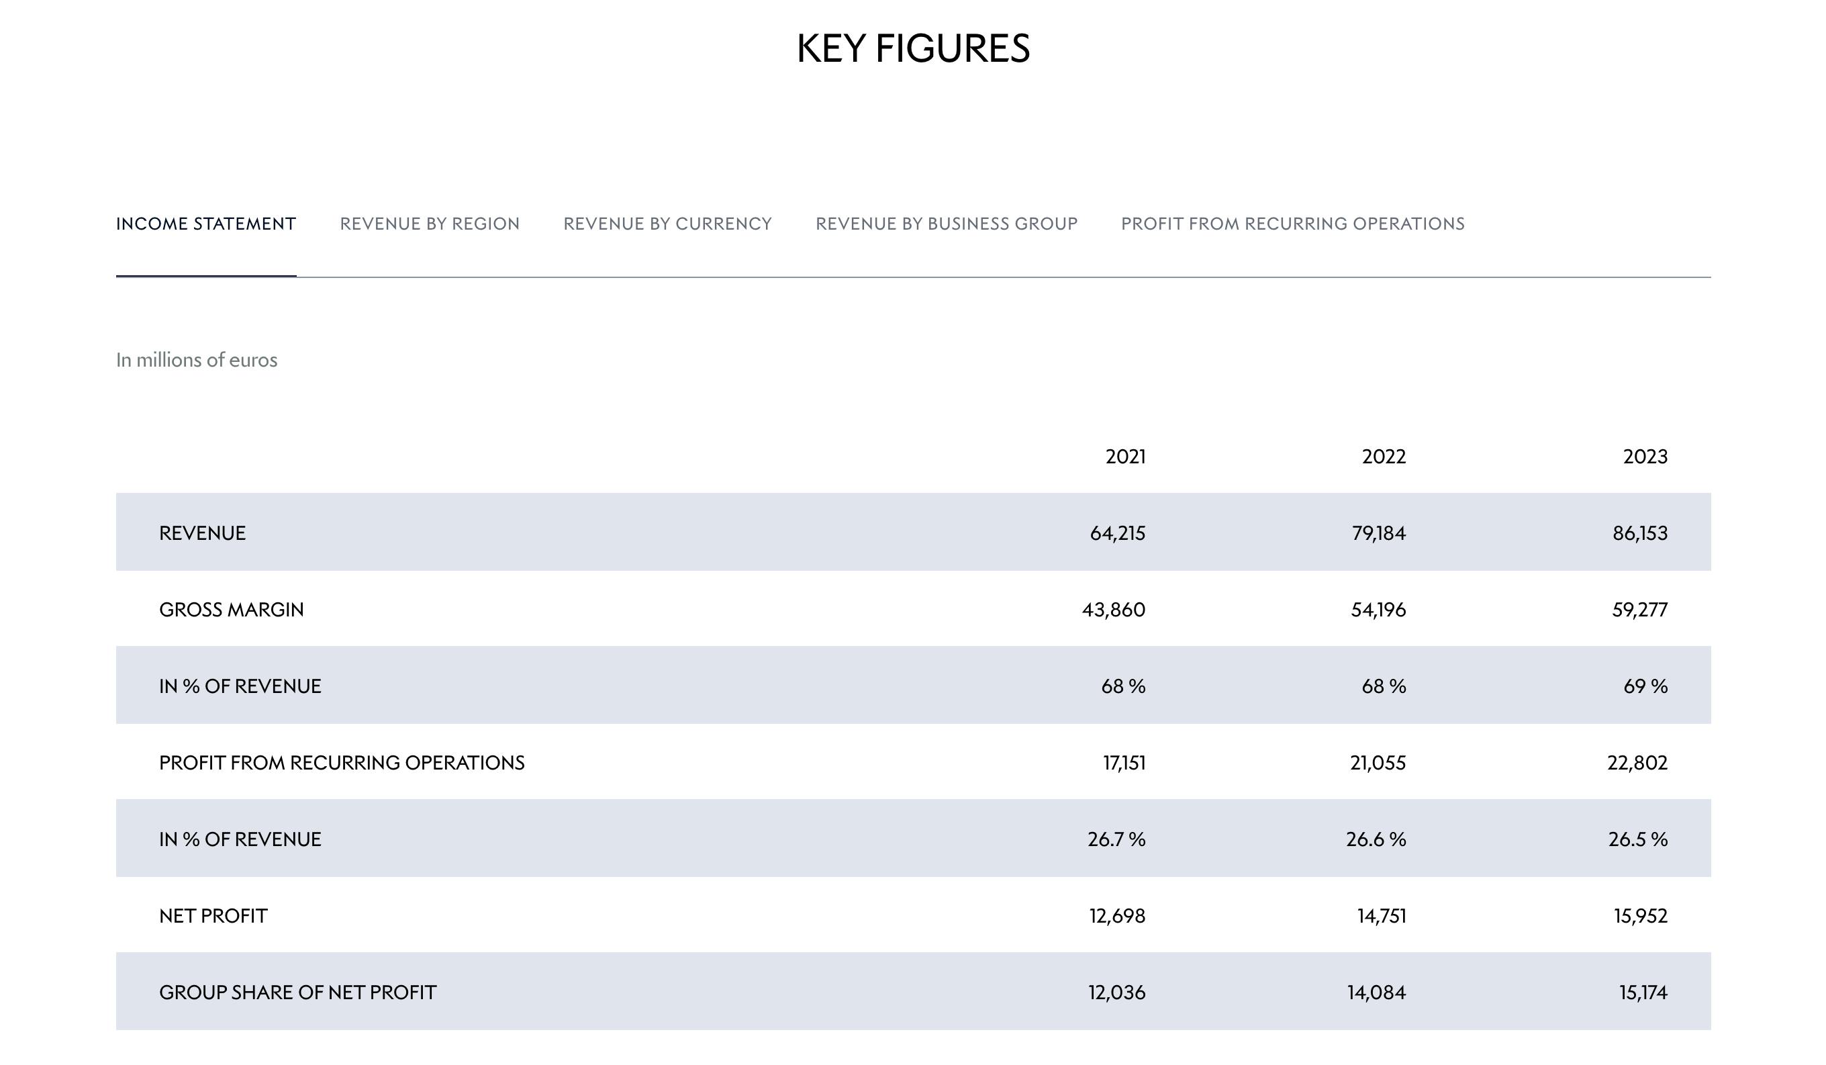Click the 2021 column header
This screenshot has width=1826, height=1065.
(1125, 456)
